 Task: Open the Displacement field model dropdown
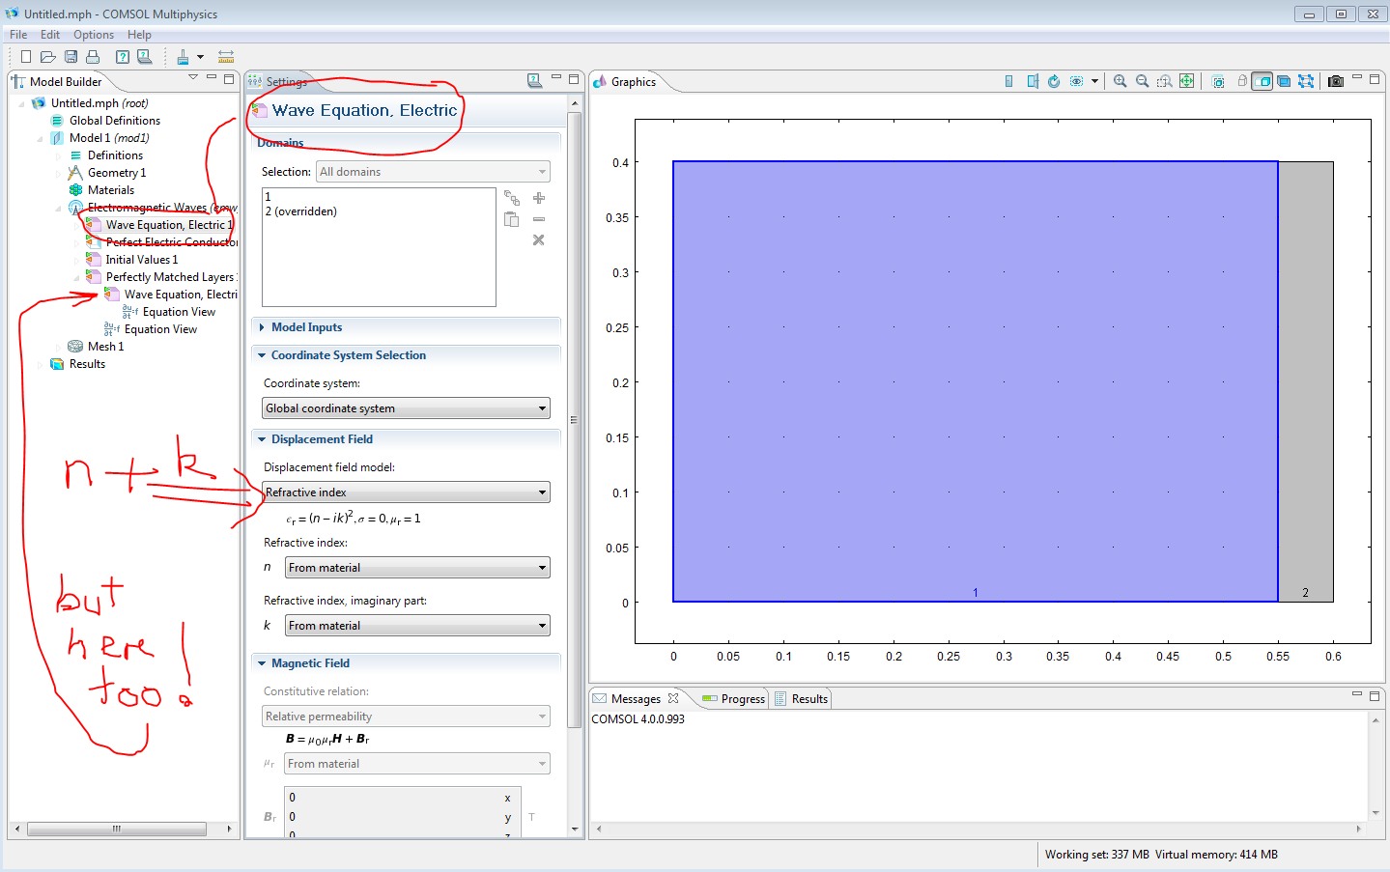point(406,492)
